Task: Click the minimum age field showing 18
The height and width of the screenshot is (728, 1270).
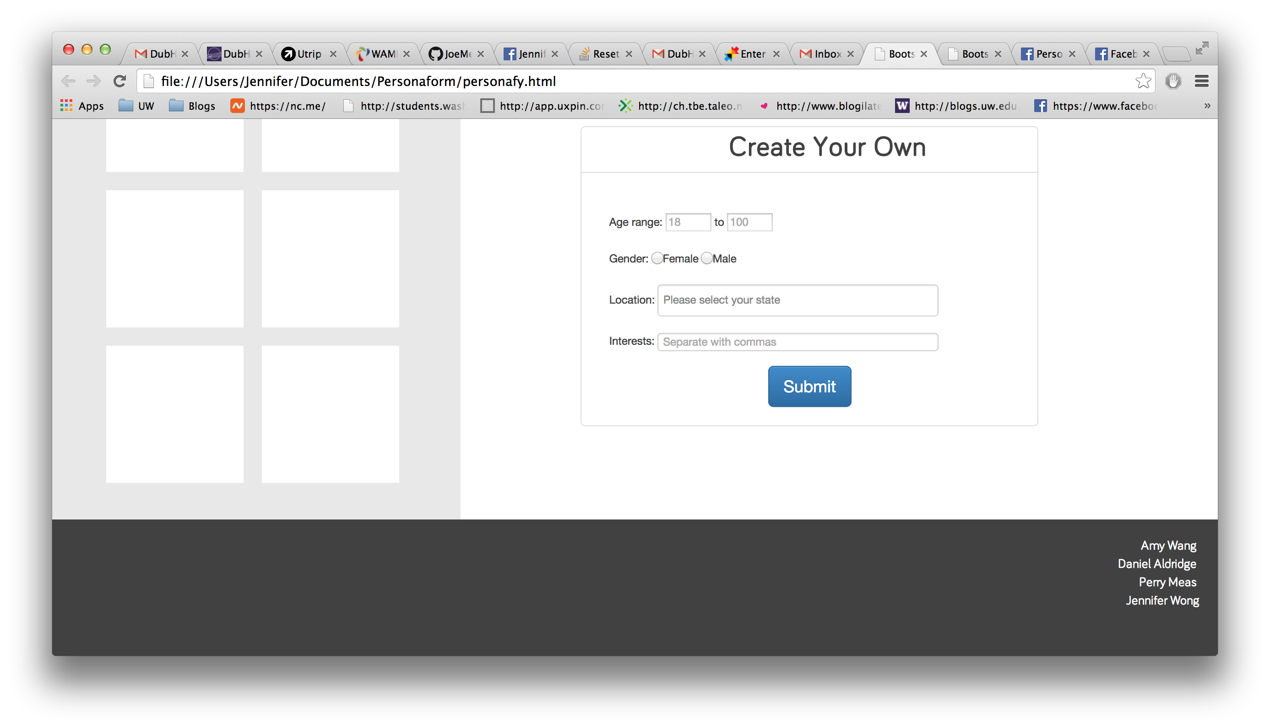Action: pyautogui.click(x=687, y=222)
